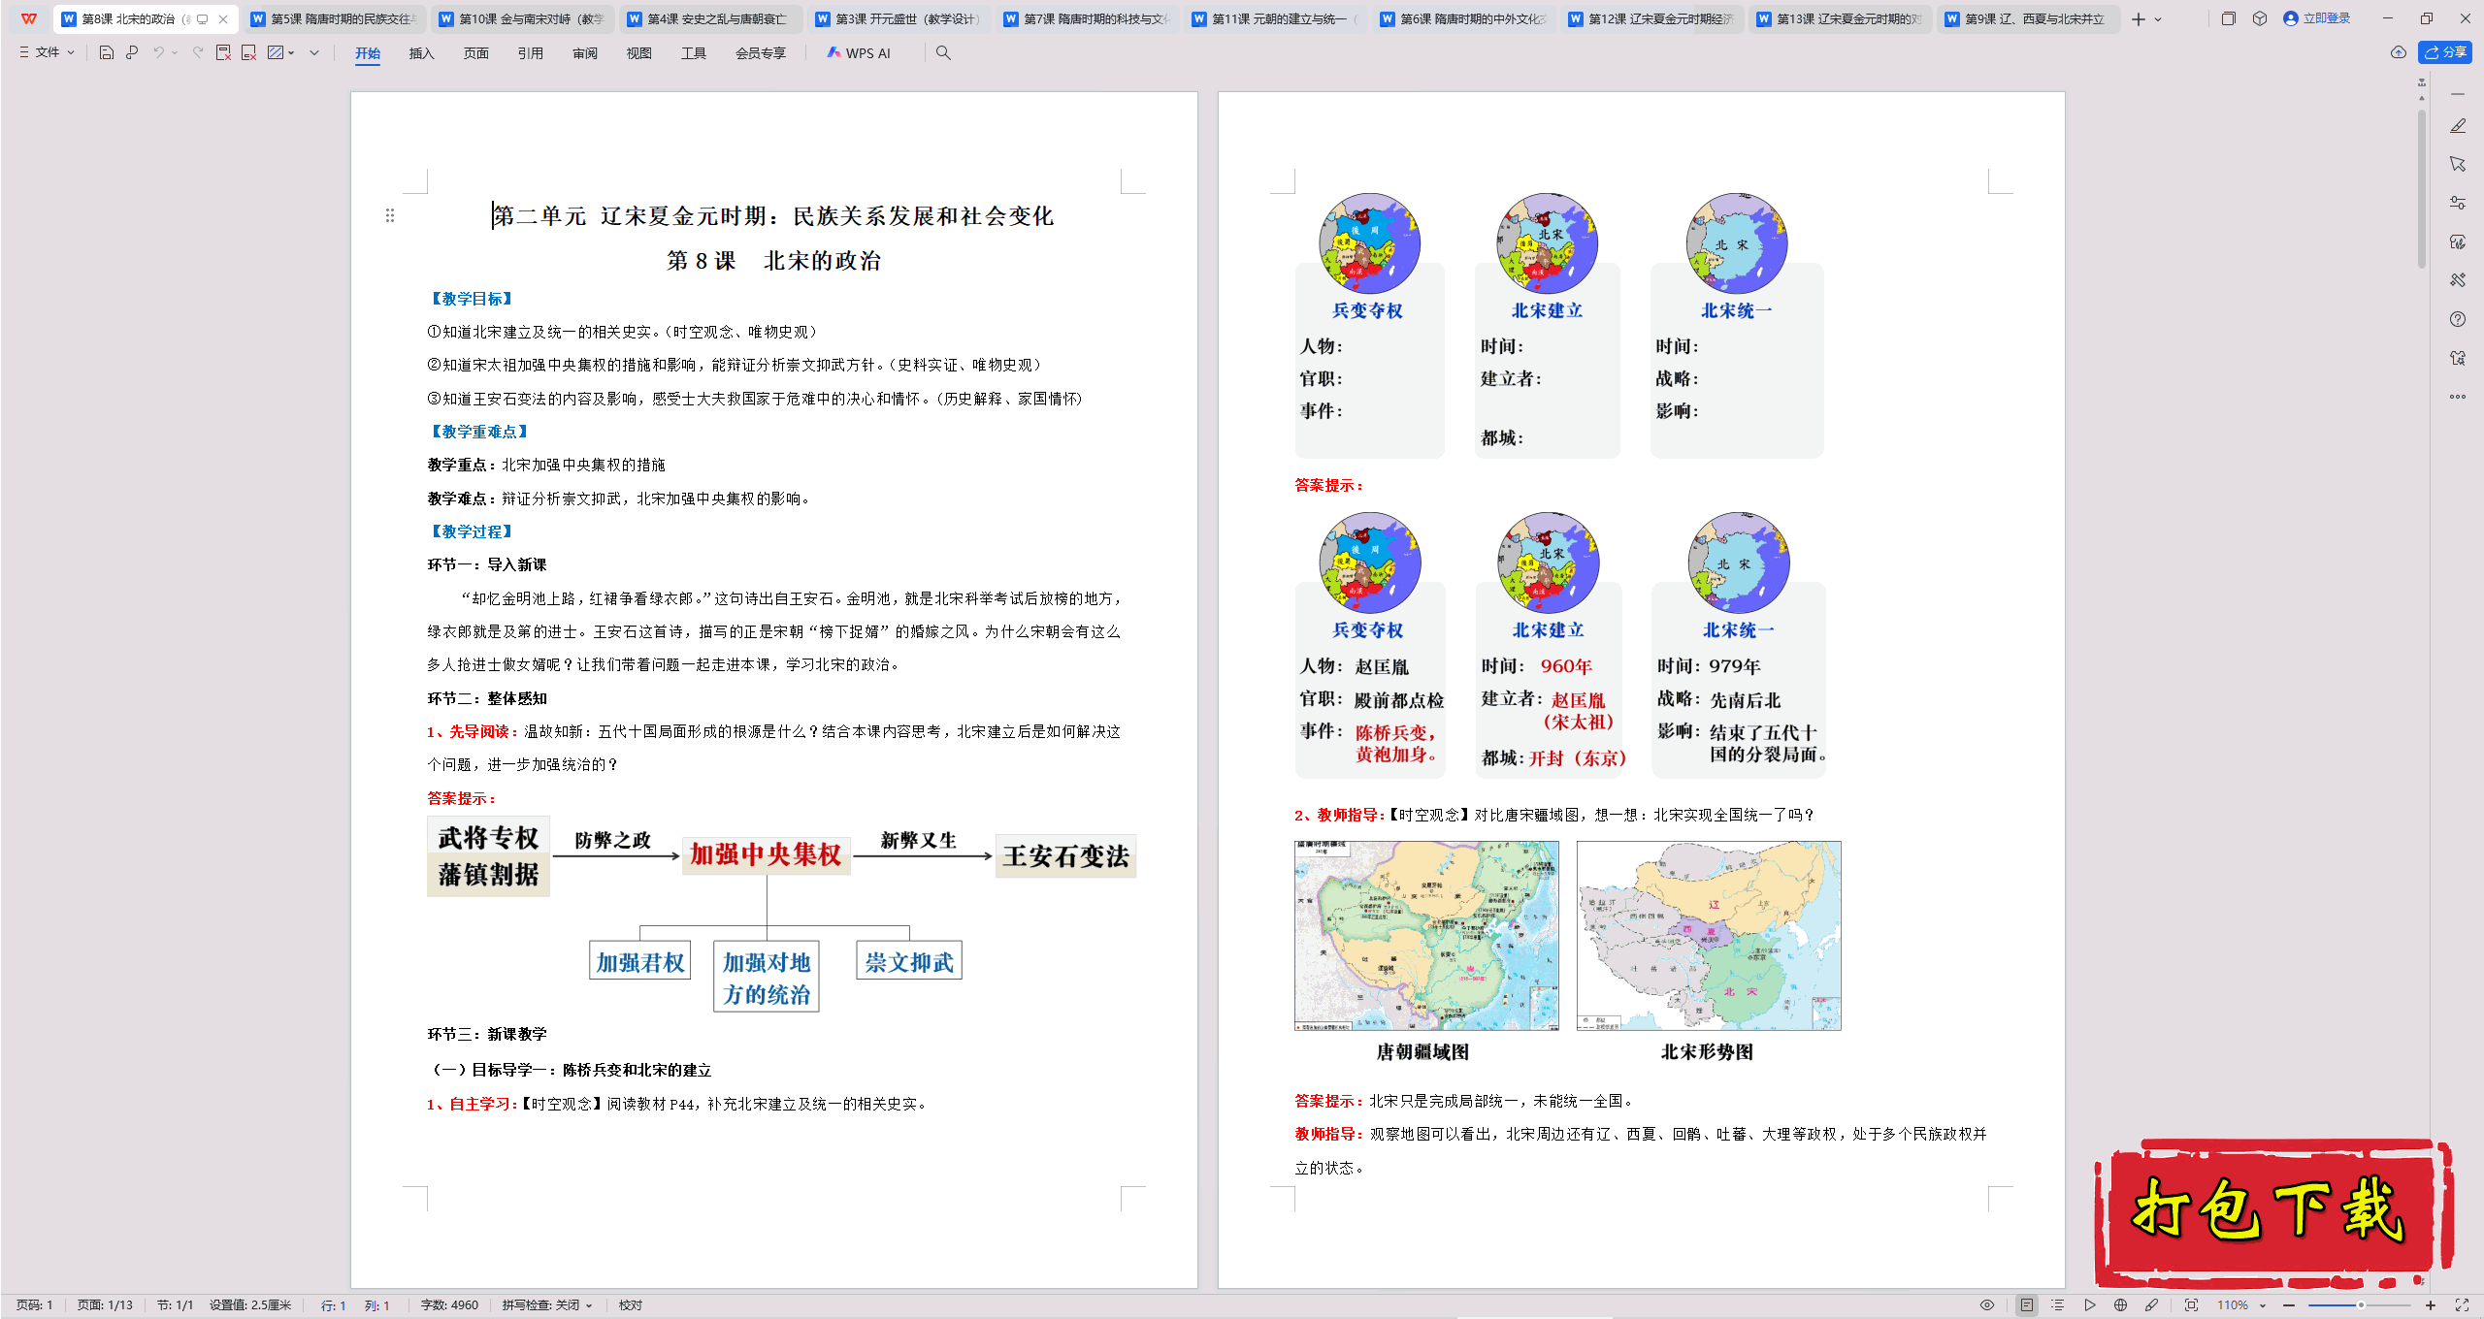Redo the last undone action
The height and width of the screenshot is (1319, 2484).
pyautogui.click(x=198, y=53)
